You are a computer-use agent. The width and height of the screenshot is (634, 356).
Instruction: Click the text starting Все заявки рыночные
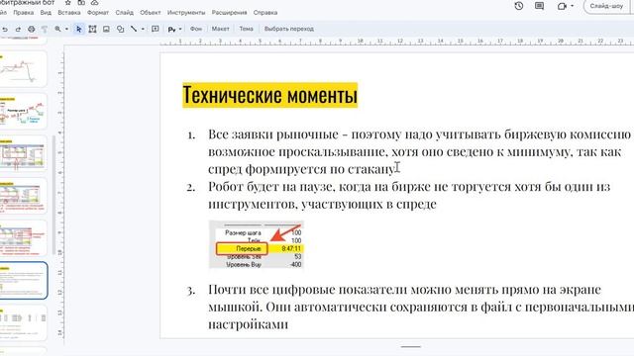[419, 151]
